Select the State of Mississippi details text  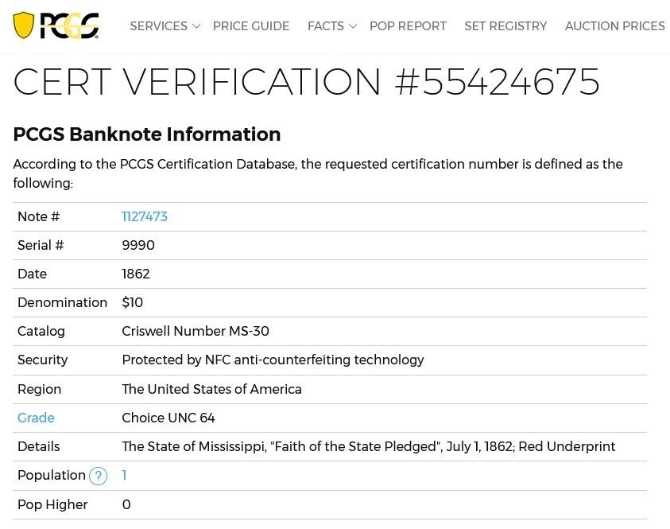pos(368,446)
